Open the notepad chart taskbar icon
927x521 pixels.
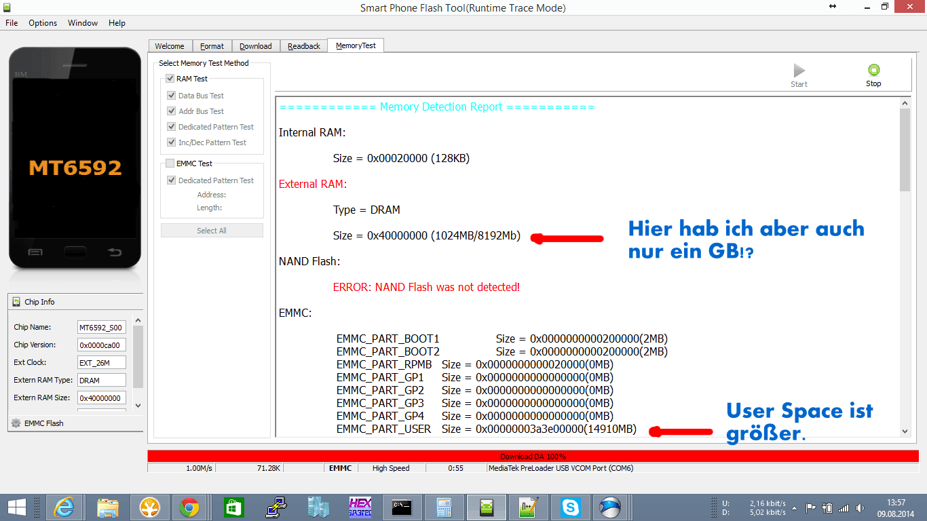tap(529, 507)
